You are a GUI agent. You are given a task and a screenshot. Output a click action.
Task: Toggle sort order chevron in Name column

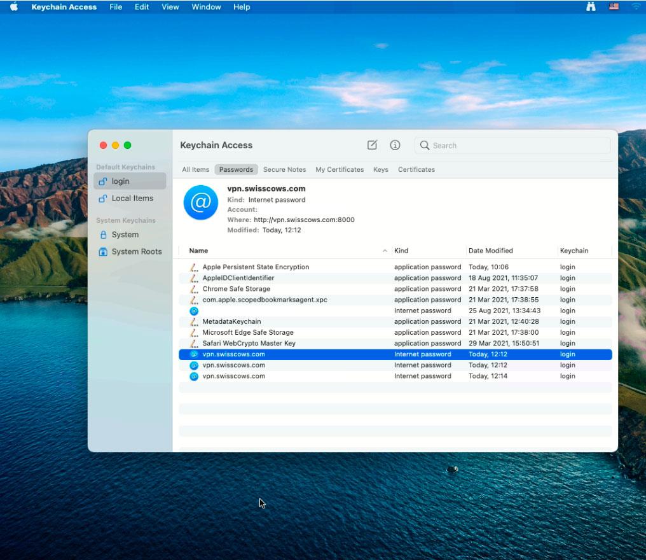(x=385, y=251)
